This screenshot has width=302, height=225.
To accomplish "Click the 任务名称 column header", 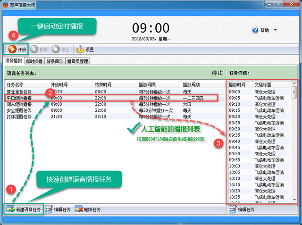I will [26, 84].
